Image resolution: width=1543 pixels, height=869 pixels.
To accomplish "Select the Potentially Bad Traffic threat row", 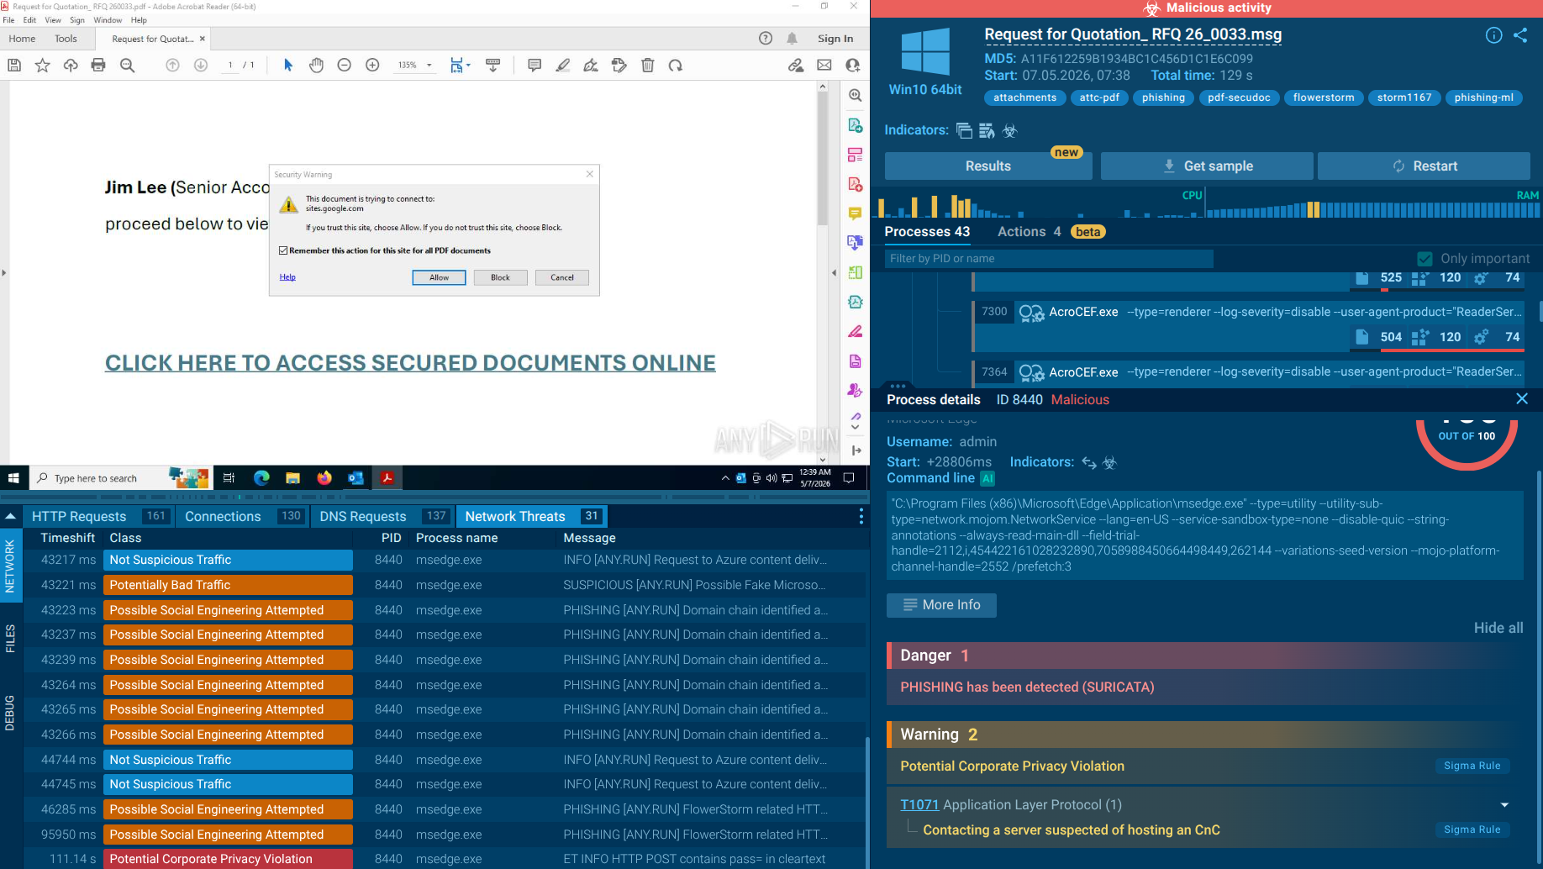I will (445, 585).
